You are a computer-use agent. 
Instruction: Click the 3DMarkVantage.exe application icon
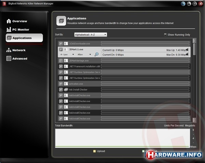(x=66, y=61)
